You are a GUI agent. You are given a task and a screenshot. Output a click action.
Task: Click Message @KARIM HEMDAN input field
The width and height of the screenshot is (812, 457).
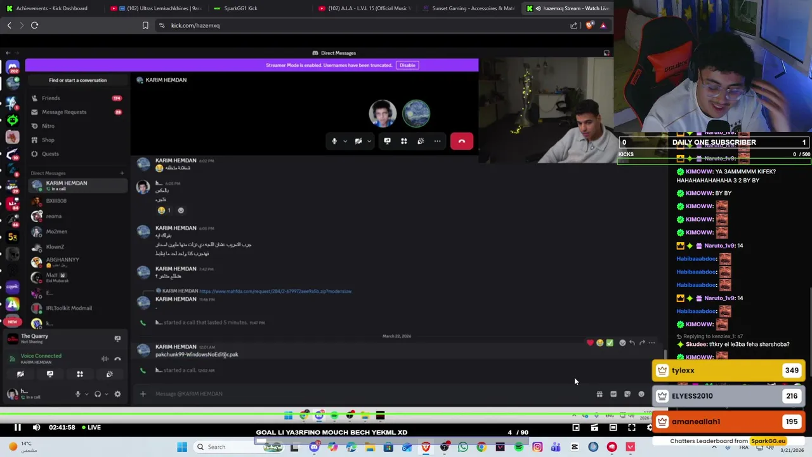pos(368,394)
